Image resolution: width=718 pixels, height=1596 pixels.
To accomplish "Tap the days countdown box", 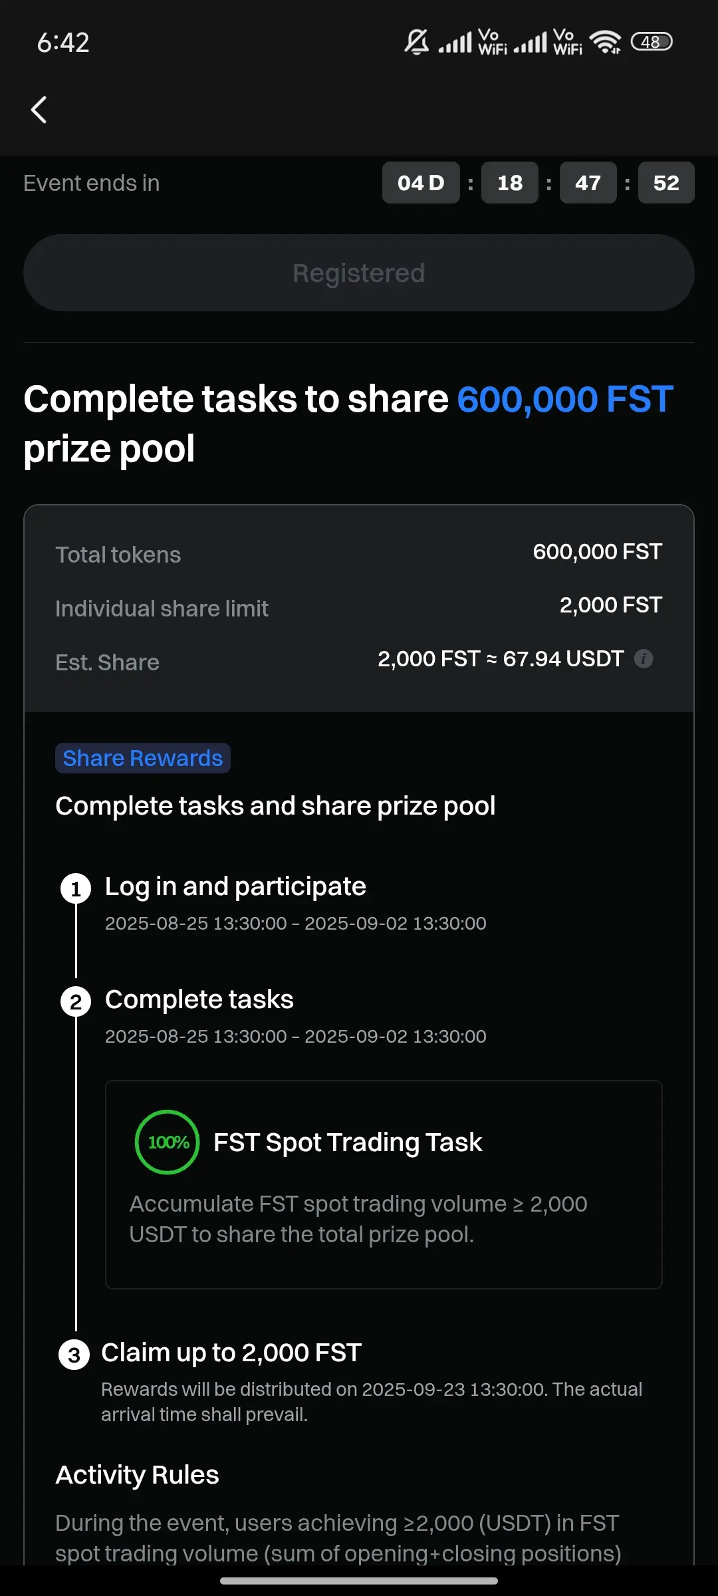I will tap(421, 182).
